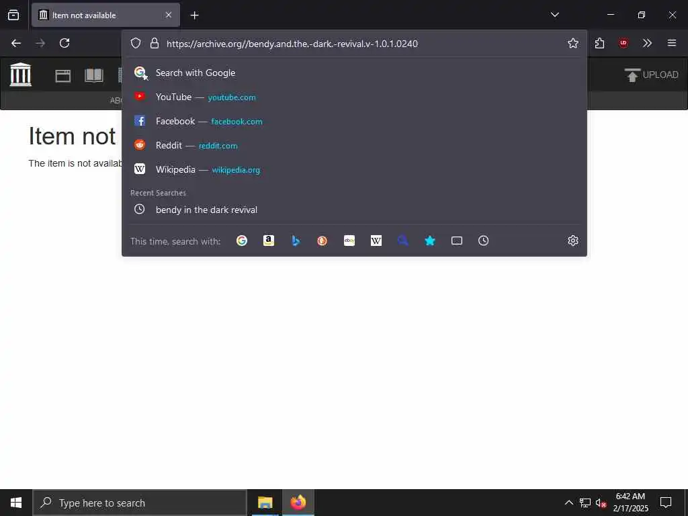View site security padlock info

coord(154,43)
